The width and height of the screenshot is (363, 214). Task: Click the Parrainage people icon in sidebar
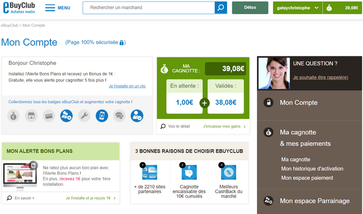tap(269, 201)
